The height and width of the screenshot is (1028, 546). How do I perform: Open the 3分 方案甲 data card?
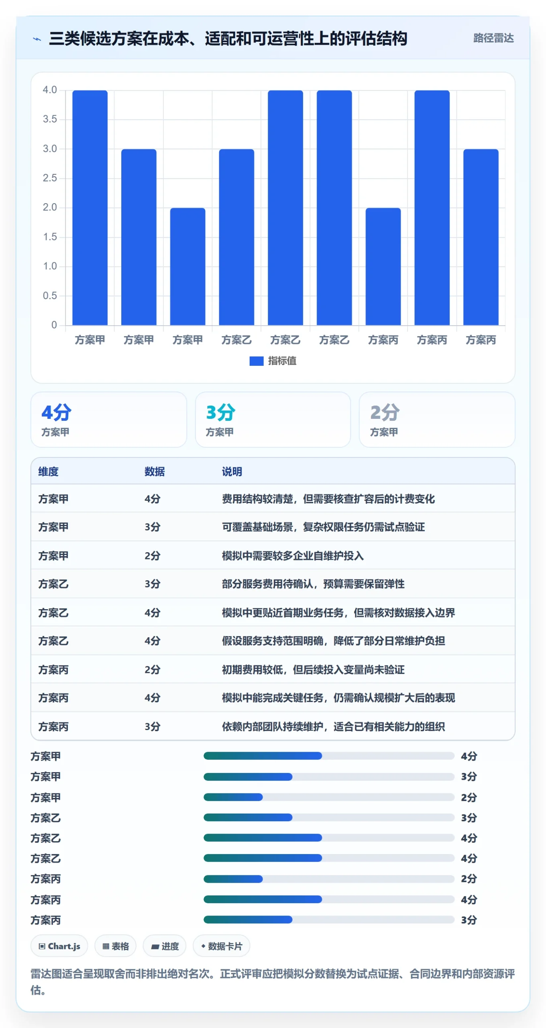click(x=273, y=420)
